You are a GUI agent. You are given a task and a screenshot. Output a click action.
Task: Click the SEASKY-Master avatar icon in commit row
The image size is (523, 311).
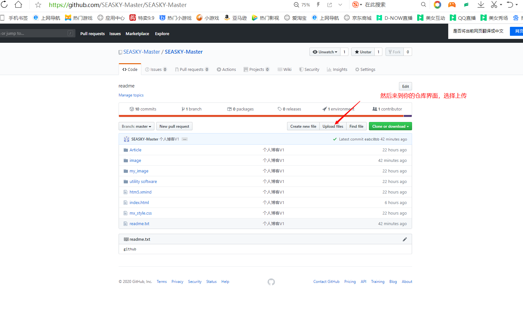(127, 139)
